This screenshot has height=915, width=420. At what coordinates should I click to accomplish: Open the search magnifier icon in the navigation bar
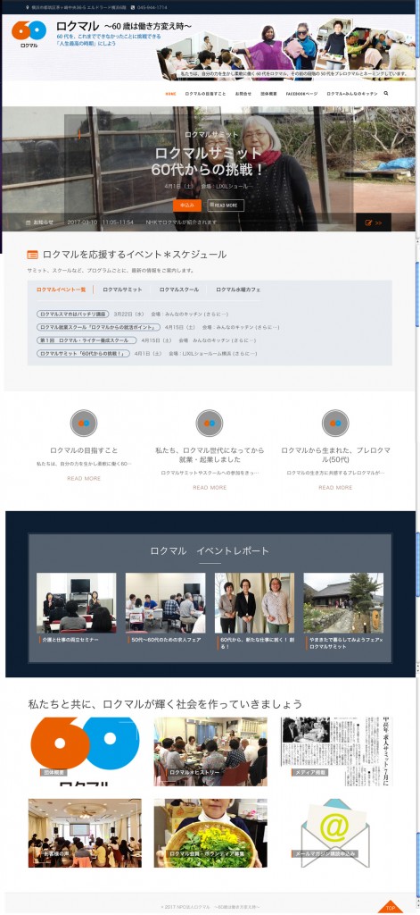click(385, 93)
